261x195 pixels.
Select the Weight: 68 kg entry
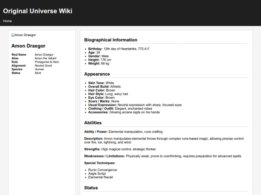pyautogui.click(x=99, y=64)
